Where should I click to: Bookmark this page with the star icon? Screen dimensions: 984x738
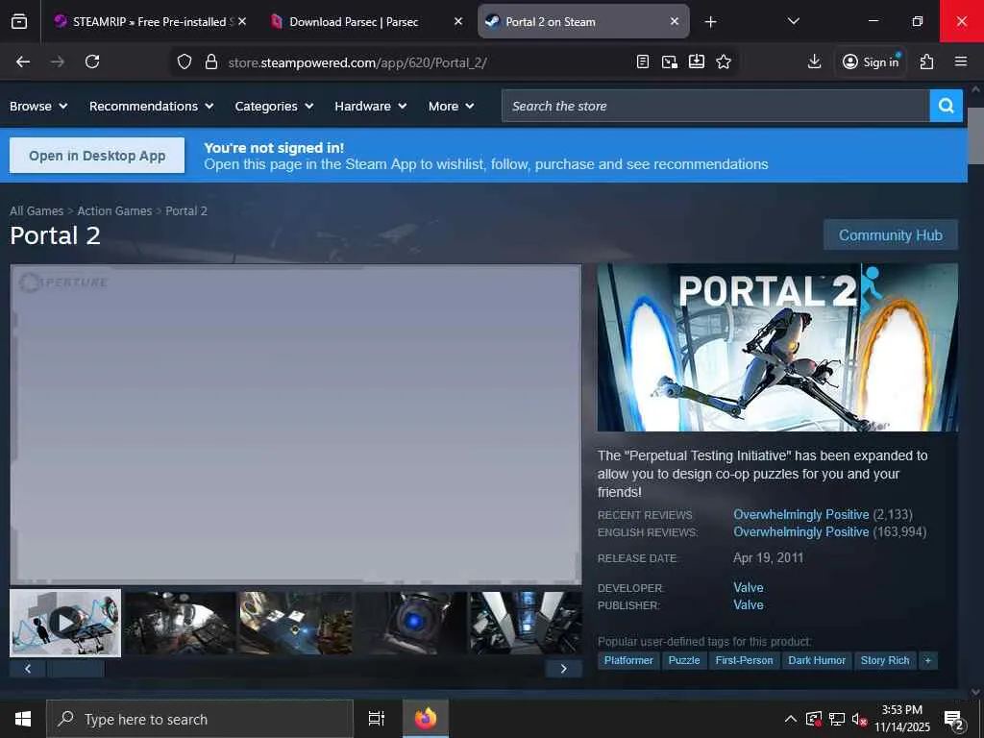click(724, 61)
